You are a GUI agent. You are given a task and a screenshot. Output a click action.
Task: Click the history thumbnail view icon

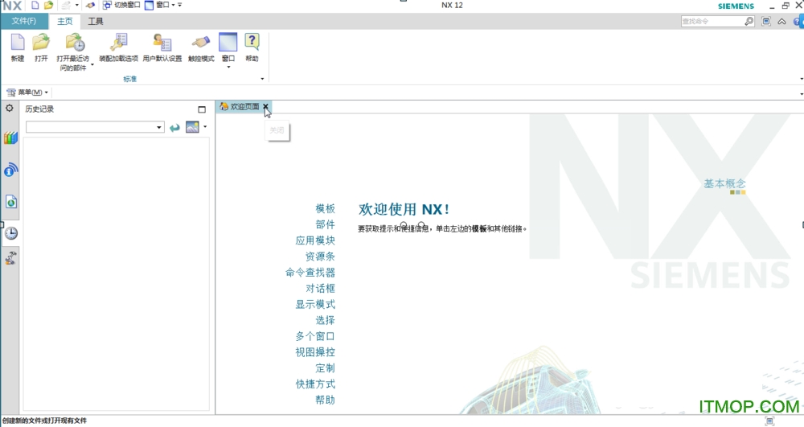(x=192, y=126)
